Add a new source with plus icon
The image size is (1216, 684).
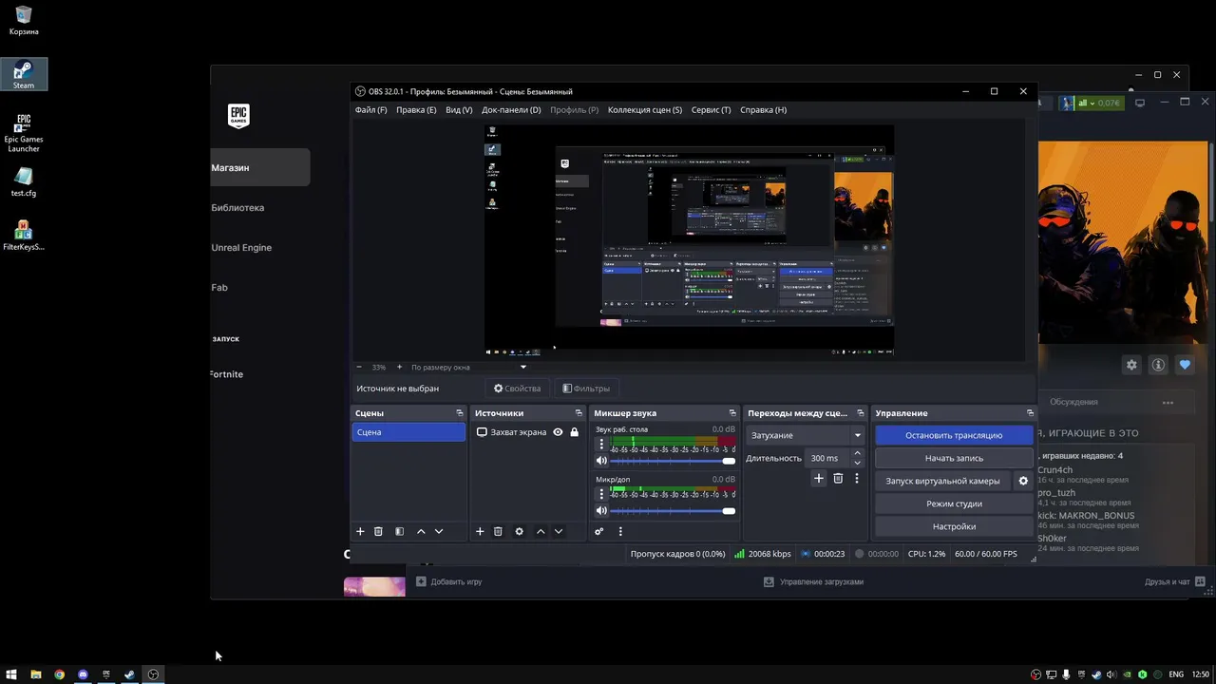(x=480, y=532)
